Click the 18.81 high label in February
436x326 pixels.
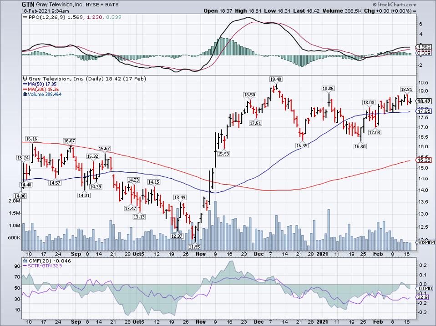(x=406, y=90)
